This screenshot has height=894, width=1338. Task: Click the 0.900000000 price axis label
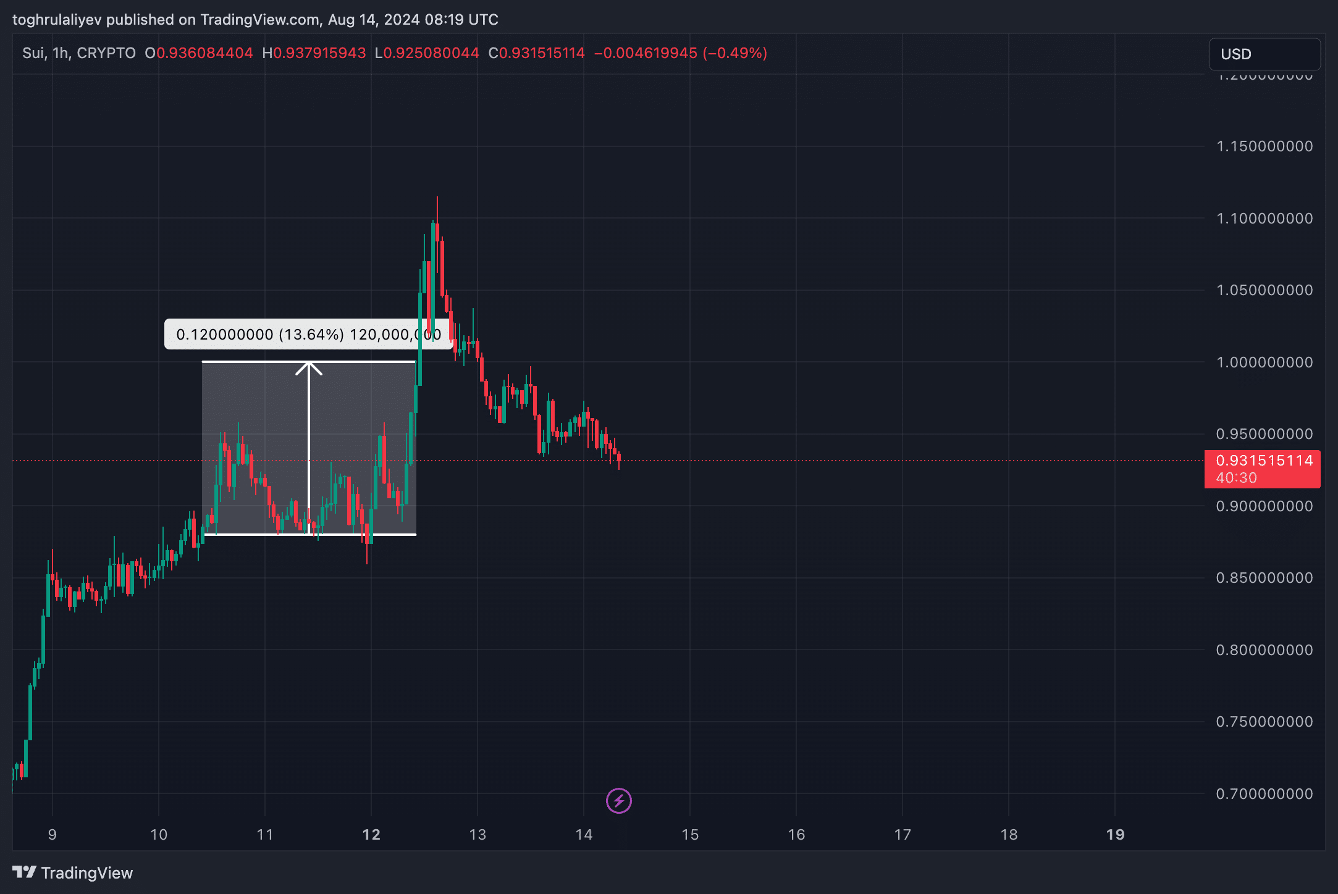point(1264,506)
